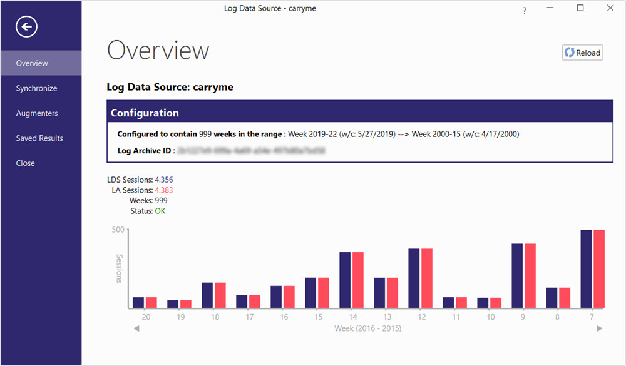The image size is (626, 366).
Task: Click the left arrow to see earlier weeks
Action: tap(136, 328)
